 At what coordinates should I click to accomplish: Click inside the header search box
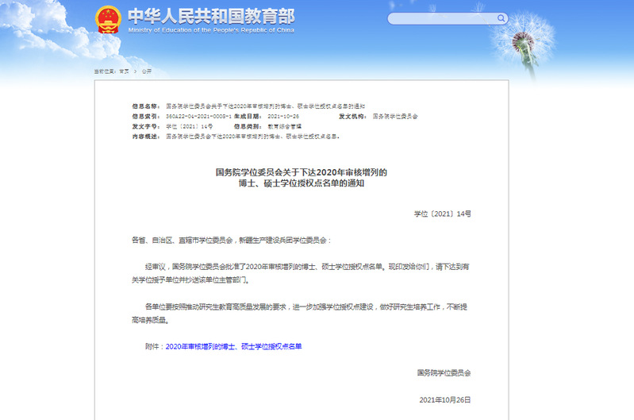439,18
